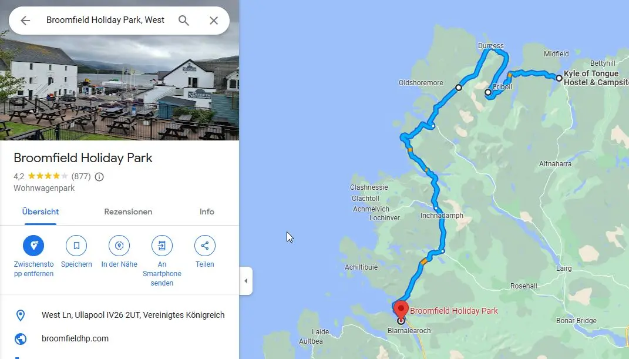This screenshot has height=359, width=629.
Task: Click the Zwischenstopp entfernen icon
Action: pyautogui.click(x=33, y=246)
